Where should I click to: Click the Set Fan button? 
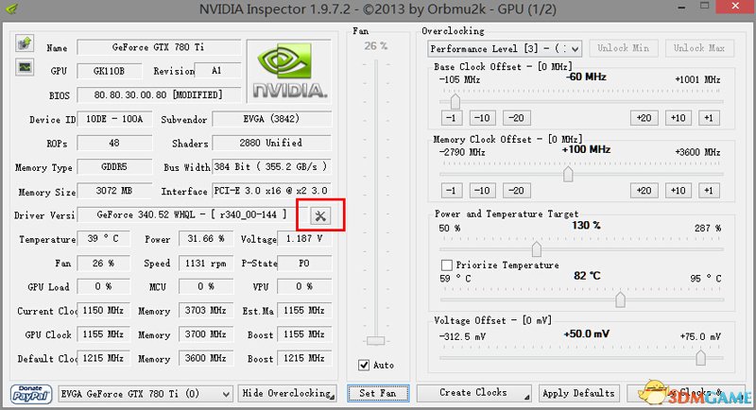[378, 393]
